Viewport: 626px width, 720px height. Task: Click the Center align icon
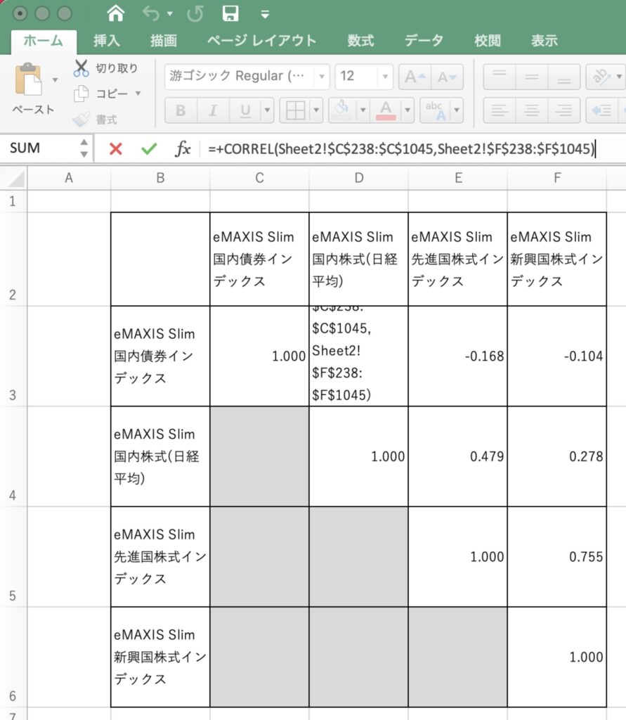pos(531,110)
